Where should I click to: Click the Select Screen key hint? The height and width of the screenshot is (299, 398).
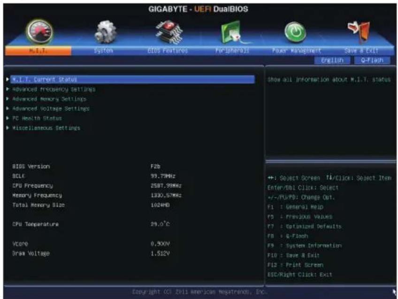[x=294, y=178]
